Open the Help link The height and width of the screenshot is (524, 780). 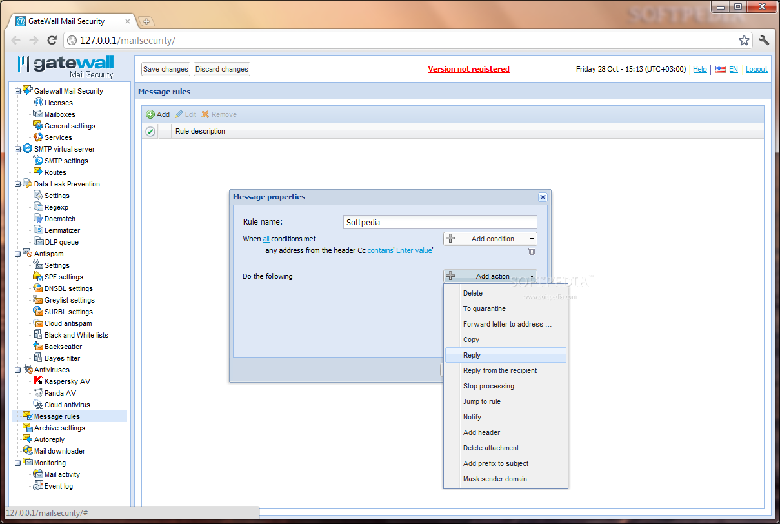pos(700,69)
